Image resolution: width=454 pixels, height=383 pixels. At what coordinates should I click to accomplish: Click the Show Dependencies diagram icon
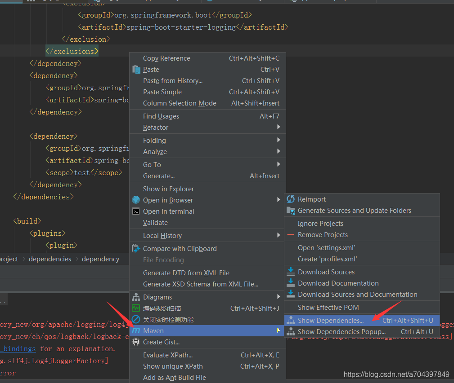[291, 320]
